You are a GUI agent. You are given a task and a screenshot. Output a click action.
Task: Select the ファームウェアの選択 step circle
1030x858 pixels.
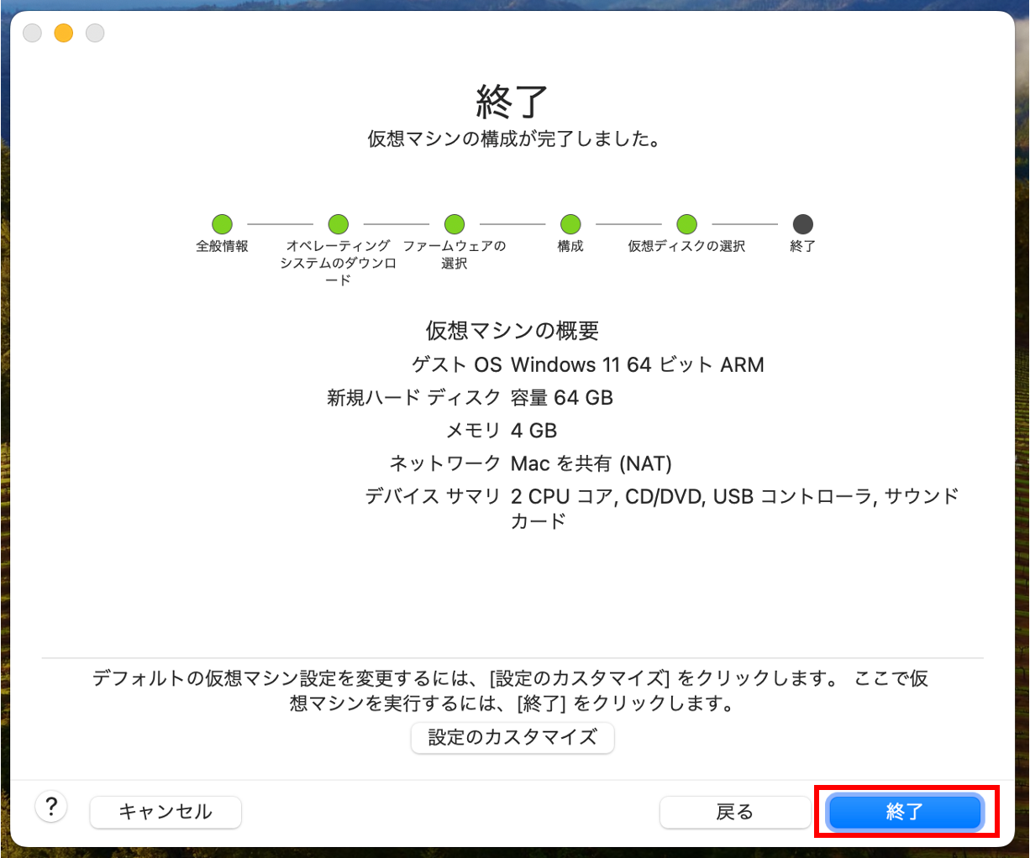(455, 224)
